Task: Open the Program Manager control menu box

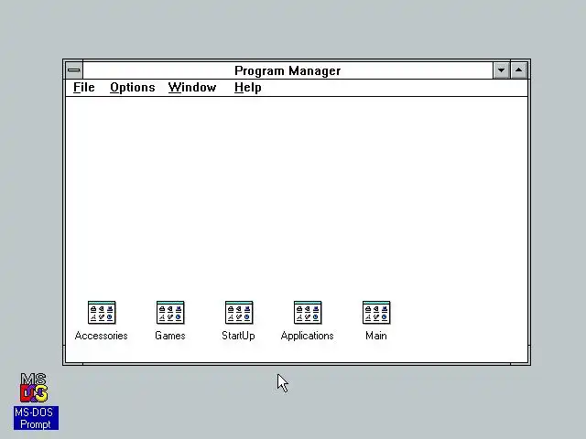Action: pos(74,70)
